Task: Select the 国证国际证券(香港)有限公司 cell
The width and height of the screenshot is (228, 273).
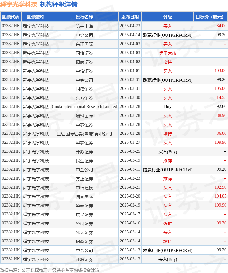Action: click(84, 134)
